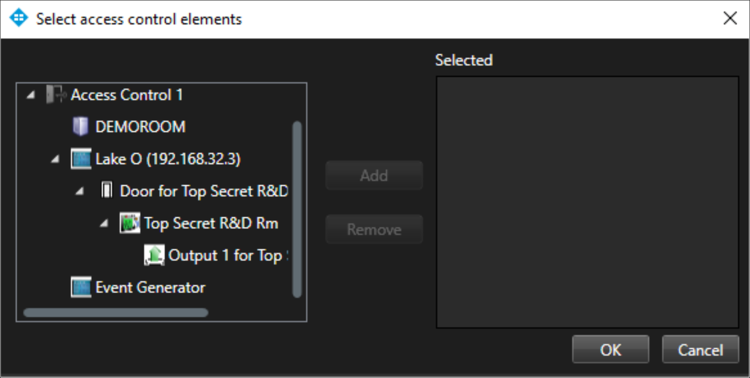Click the Remove button

[x=374, y=229]
